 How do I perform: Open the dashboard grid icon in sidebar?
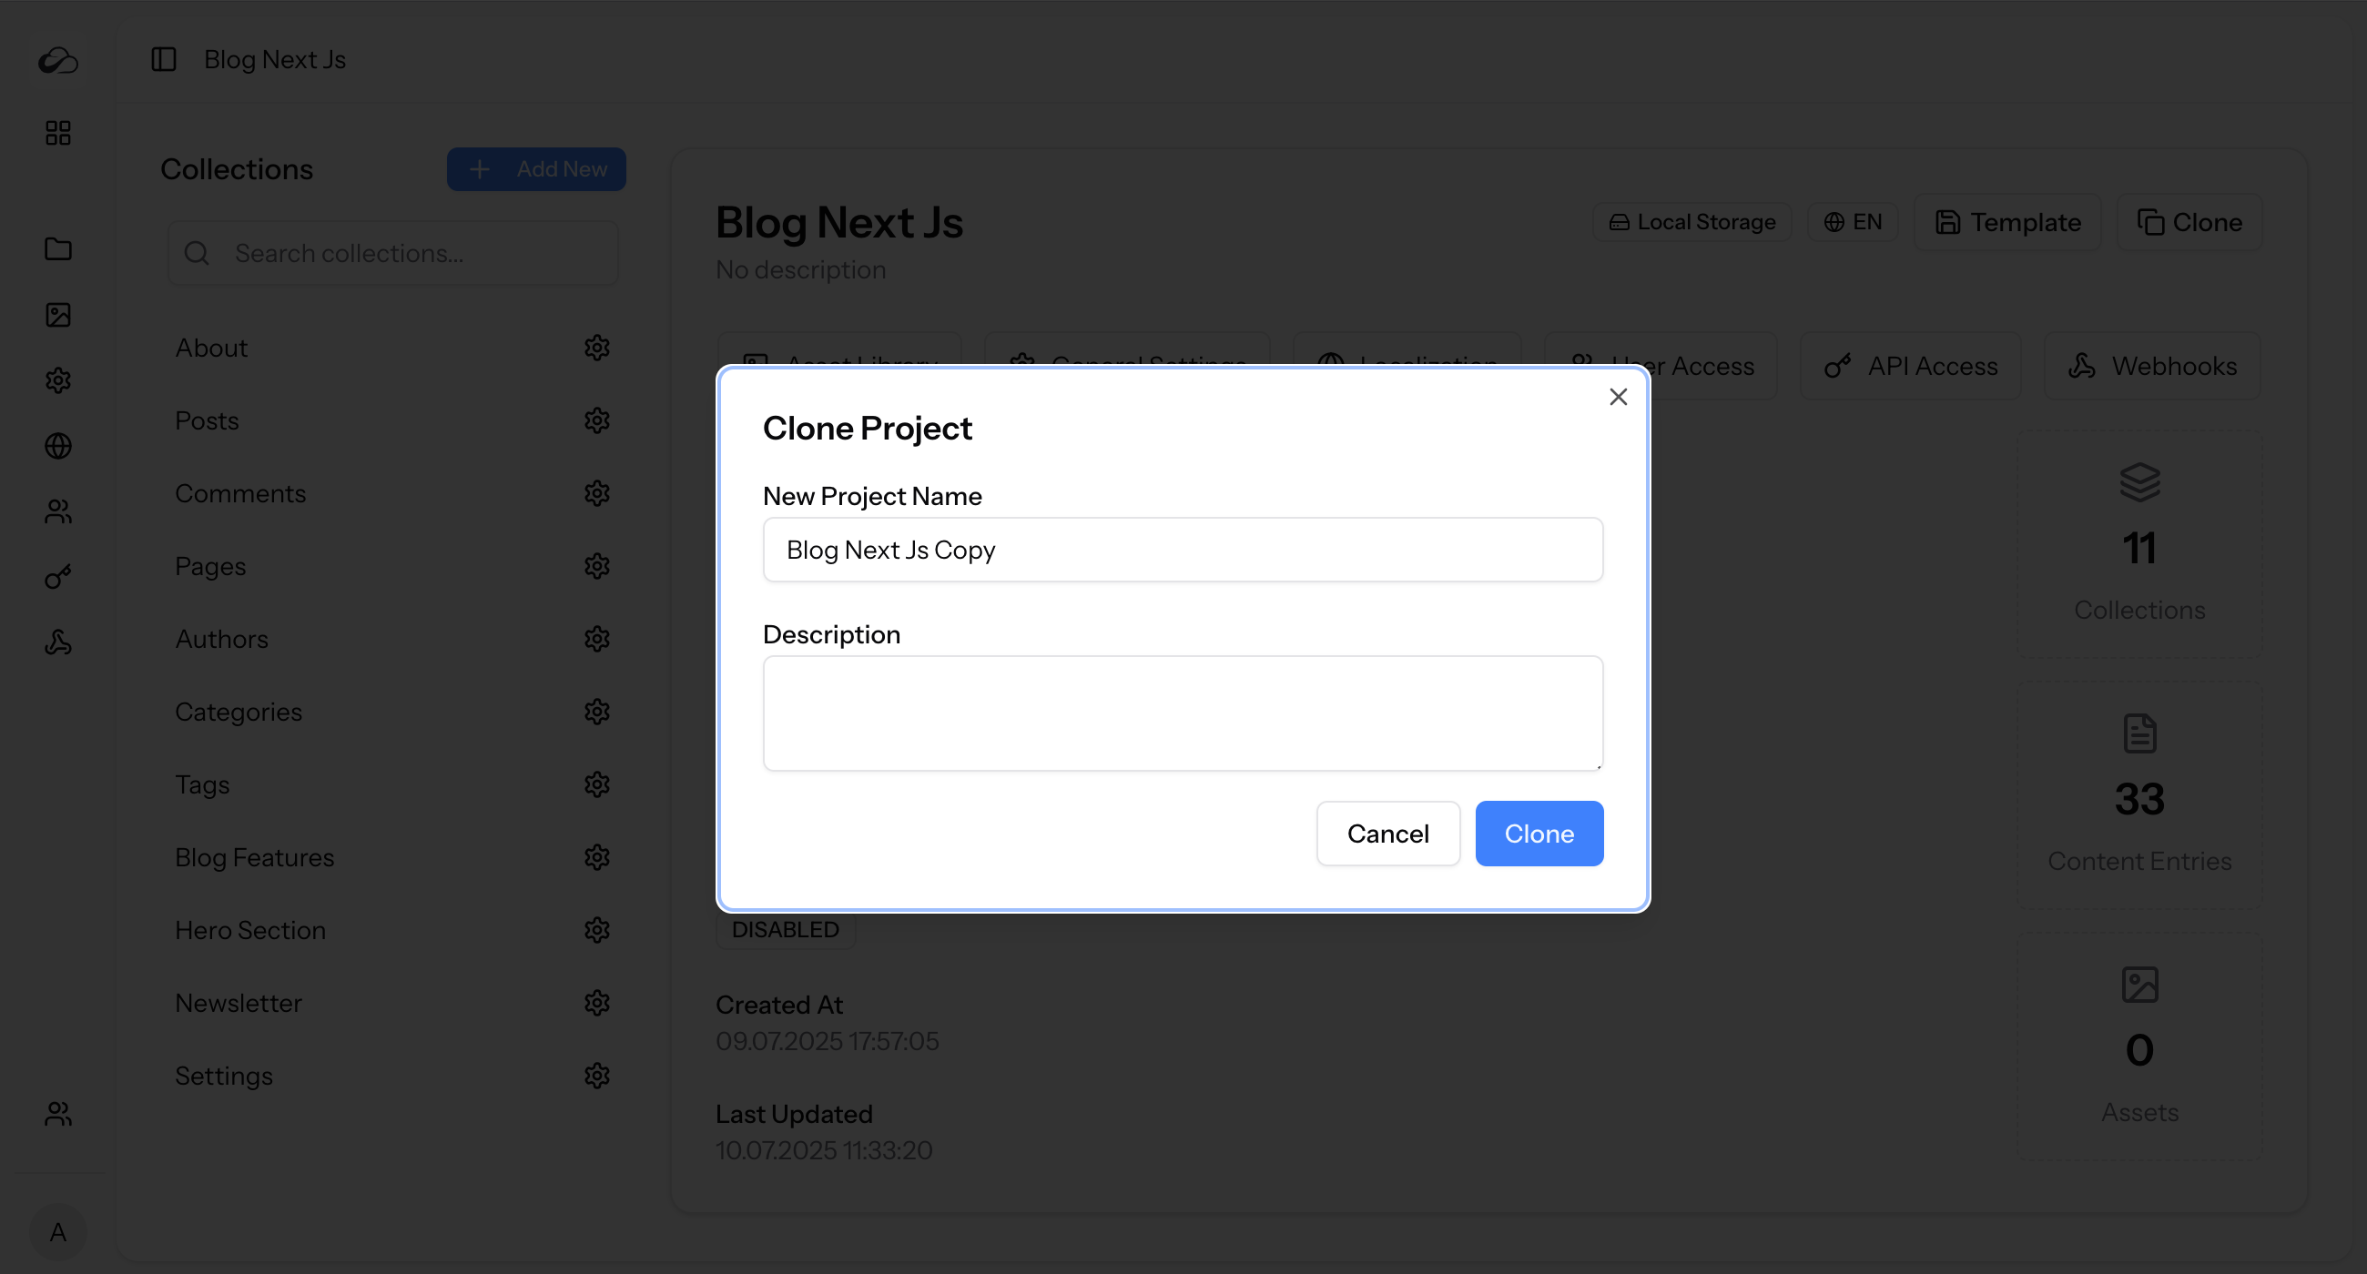(x=58, y=132)
